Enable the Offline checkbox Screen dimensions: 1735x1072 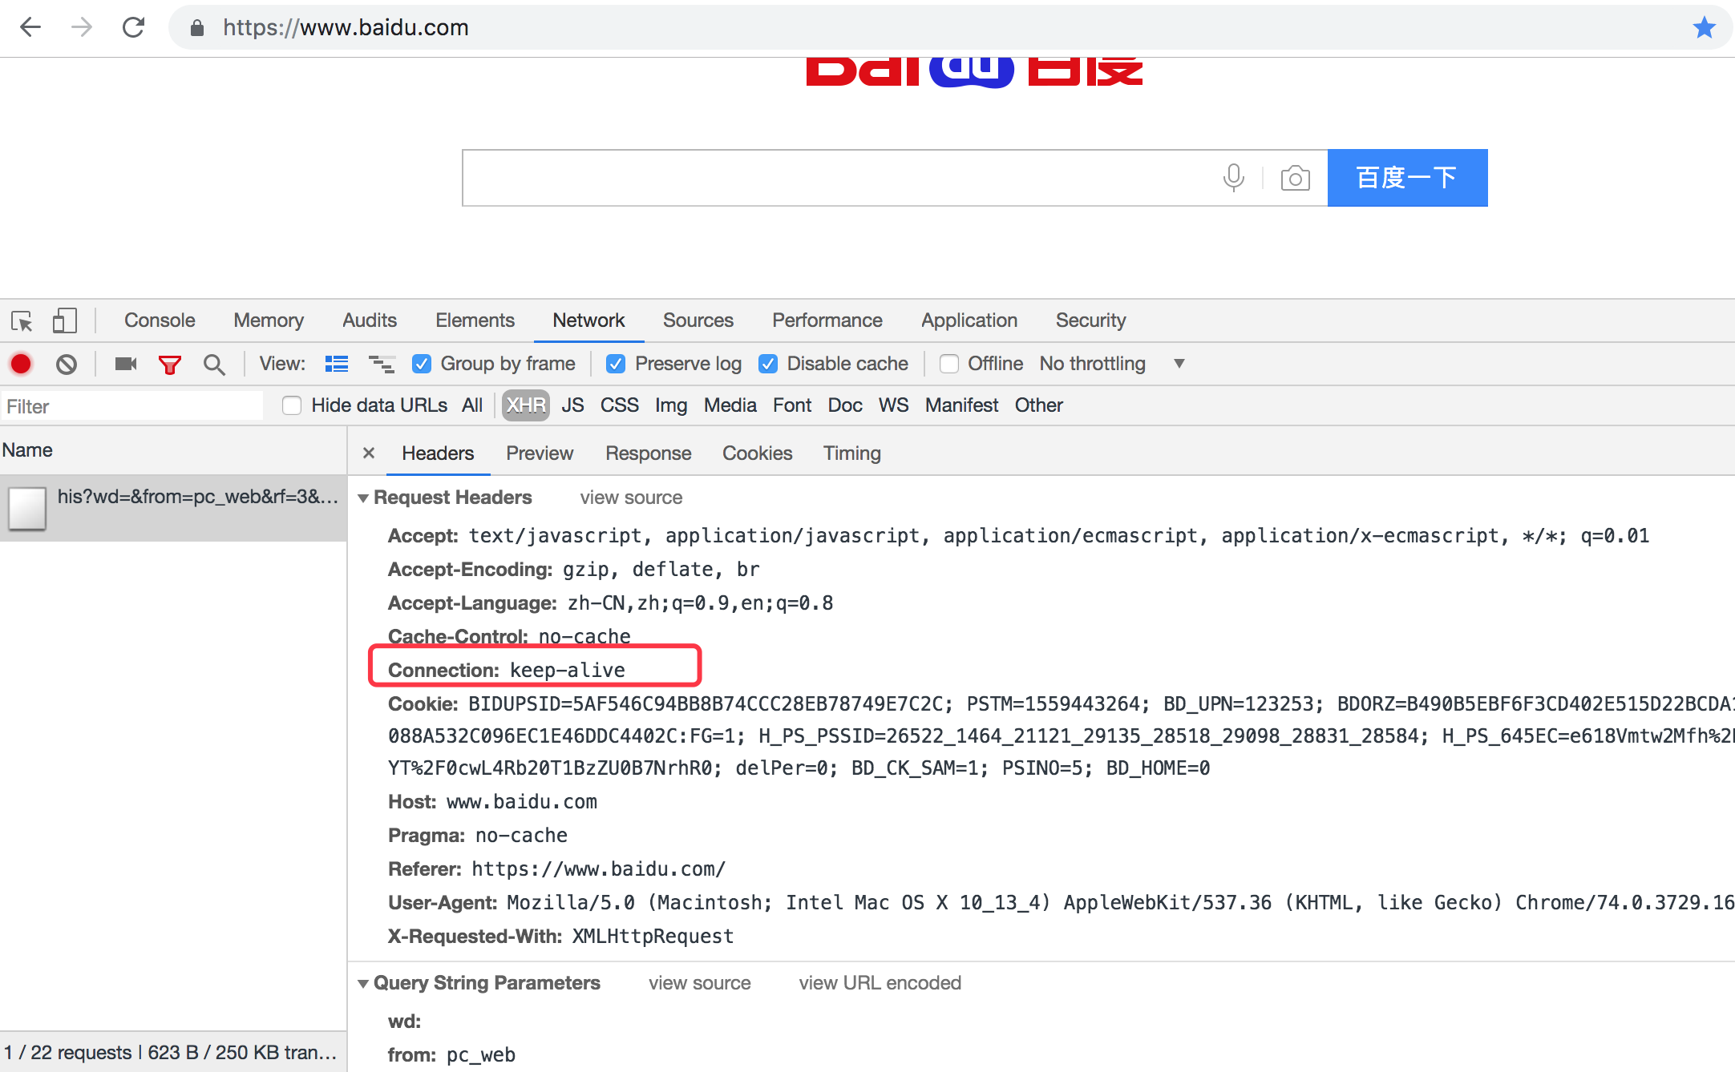(949, 364)
